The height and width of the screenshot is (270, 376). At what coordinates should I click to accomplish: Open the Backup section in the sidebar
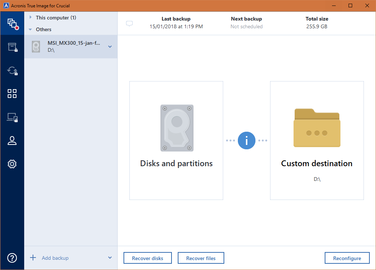coord(12,23)
